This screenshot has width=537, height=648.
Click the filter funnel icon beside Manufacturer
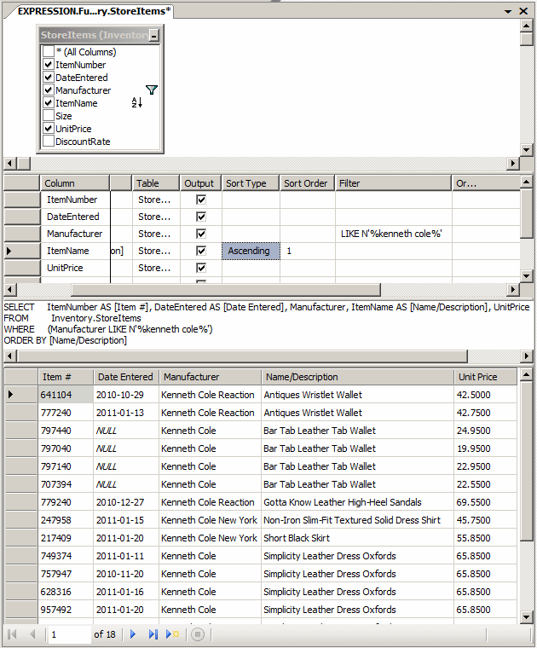coord(152,90)
